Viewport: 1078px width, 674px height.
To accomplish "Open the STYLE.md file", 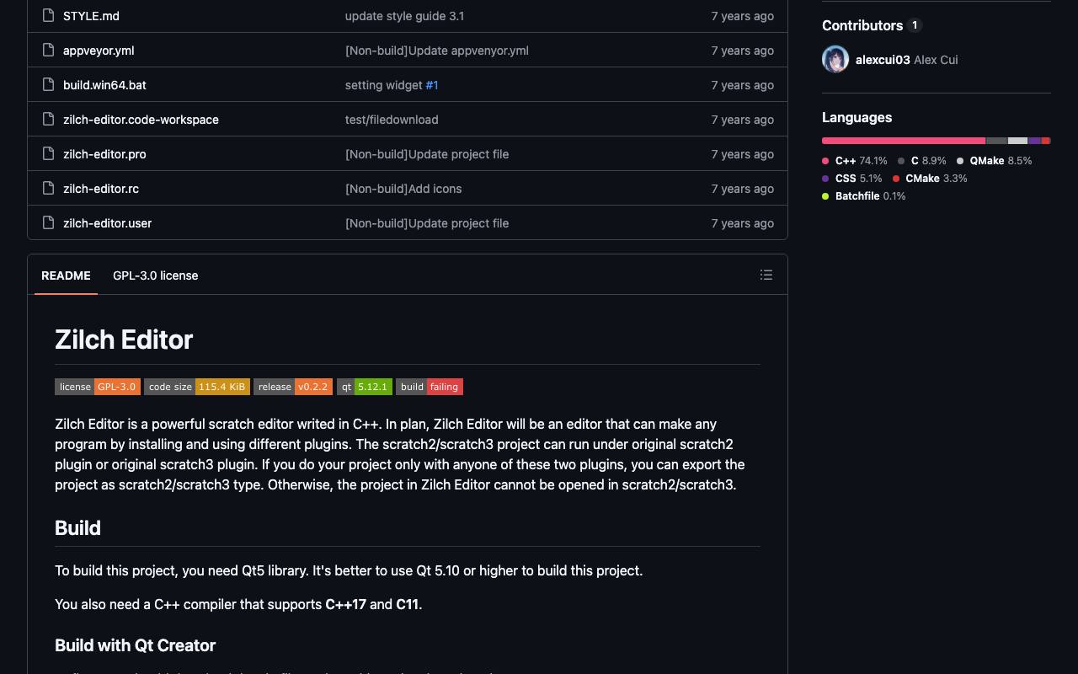I will (x=91, y=16).
